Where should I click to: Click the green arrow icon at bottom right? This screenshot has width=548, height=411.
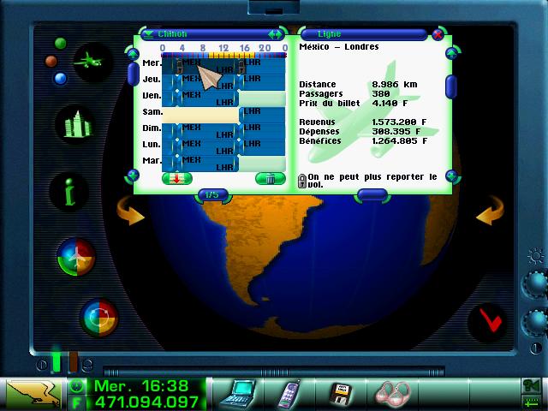(531, 402)
